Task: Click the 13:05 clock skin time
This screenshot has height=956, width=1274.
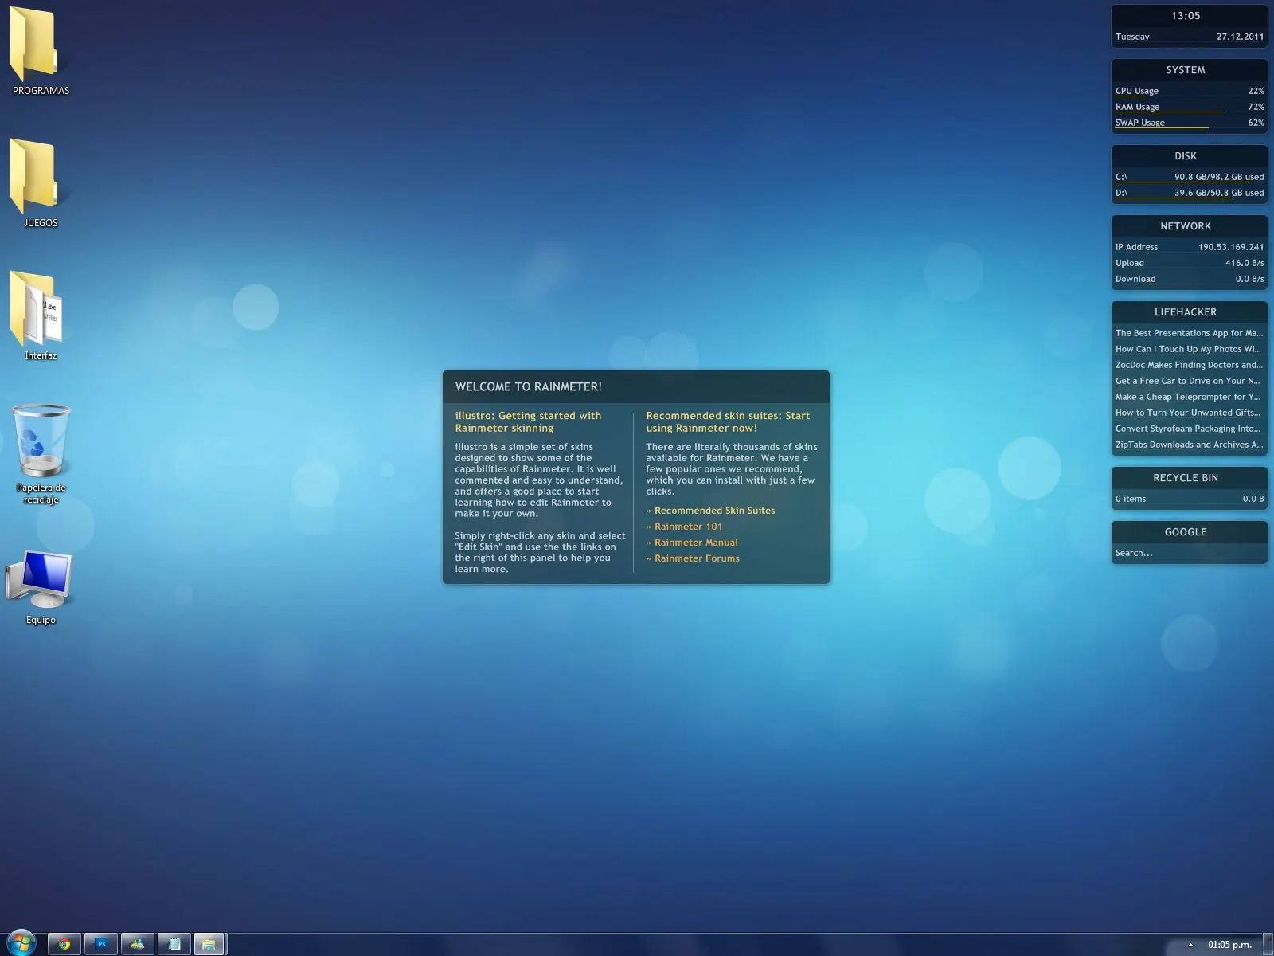Action: click(x=1186, y=16)
